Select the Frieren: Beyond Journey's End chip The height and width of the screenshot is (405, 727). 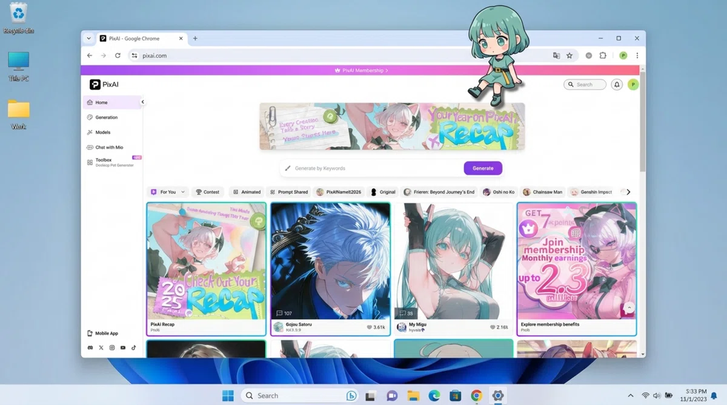(439, 192)
